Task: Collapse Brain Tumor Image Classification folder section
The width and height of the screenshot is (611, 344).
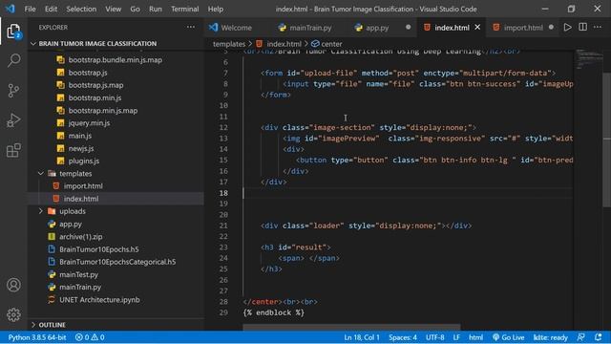Action: (x=97, y=43)
